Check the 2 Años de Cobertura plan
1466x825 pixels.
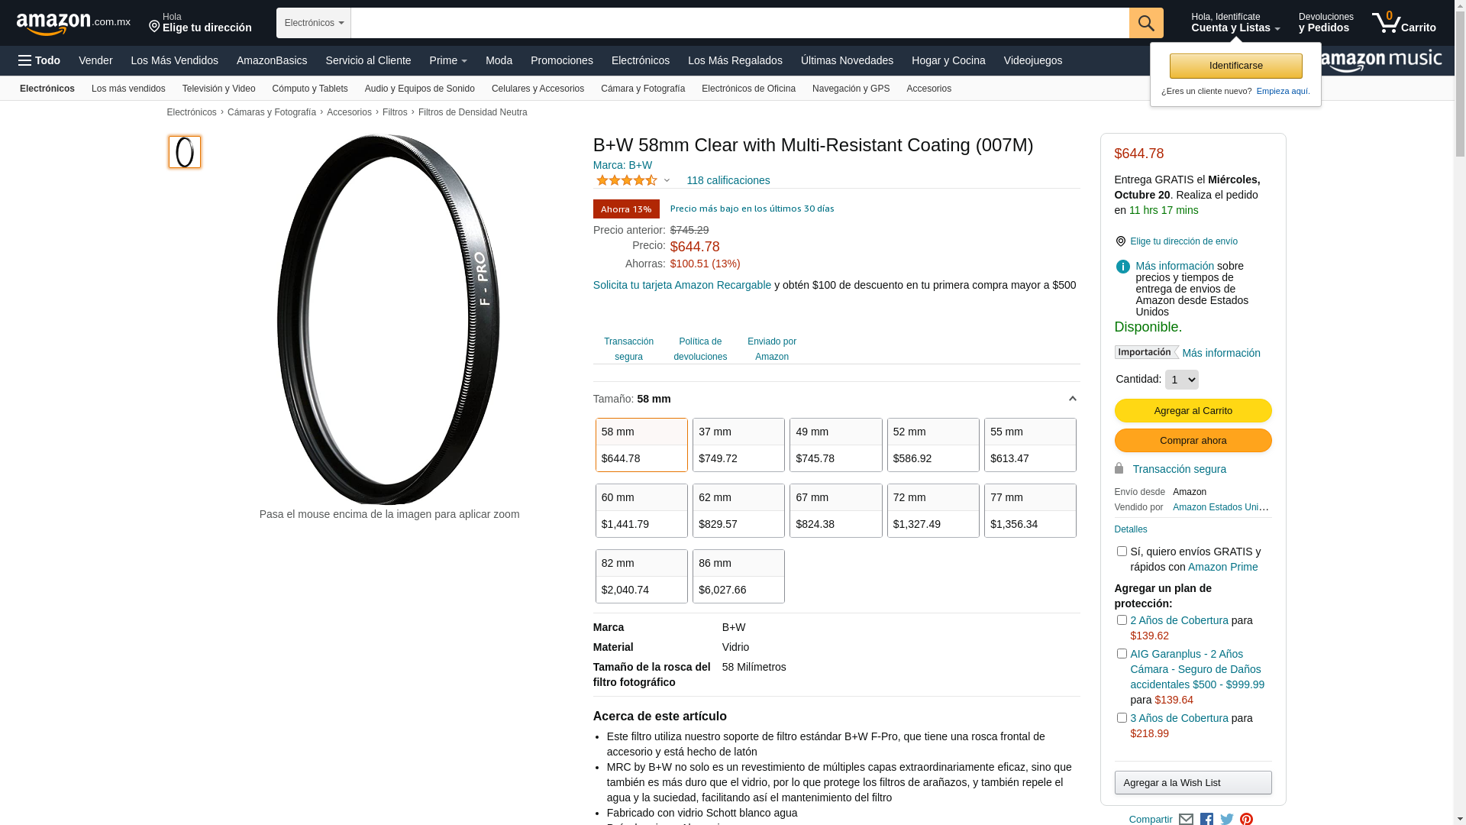(1122, 620)
